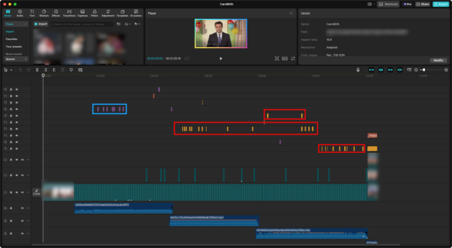Open the timeline preview settings icon beside zoom-out
This screenshot has width=452, height=248.
409,70
